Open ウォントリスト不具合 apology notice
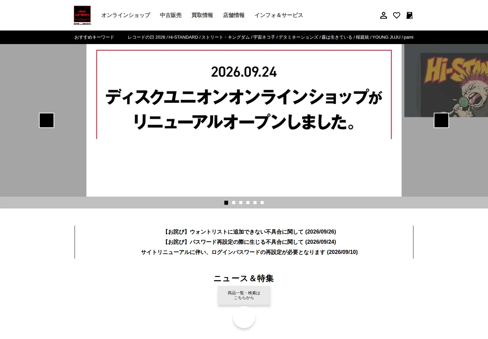The height and width of the screenshot is (339, 488). pos(249,232)
